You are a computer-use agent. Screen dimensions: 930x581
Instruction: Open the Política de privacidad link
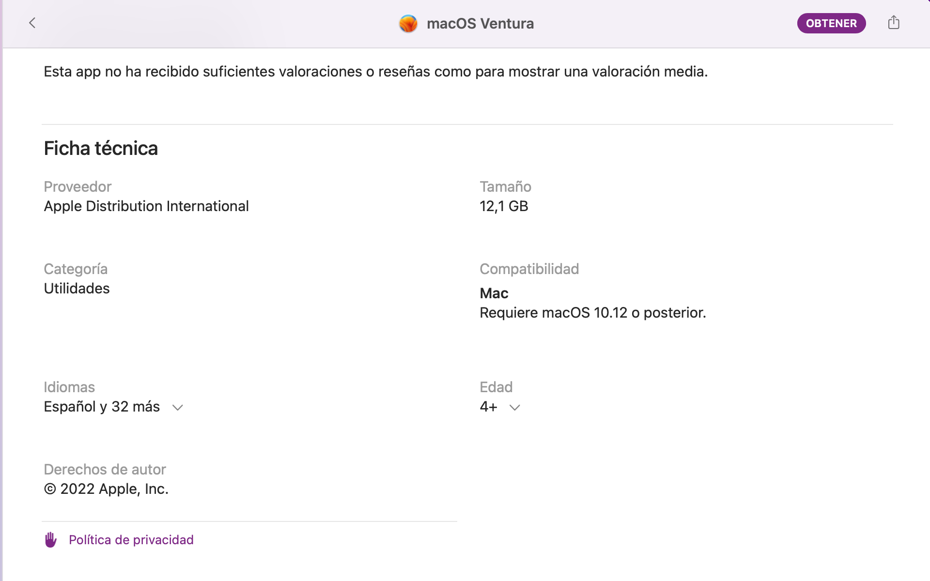click(131, 540)
